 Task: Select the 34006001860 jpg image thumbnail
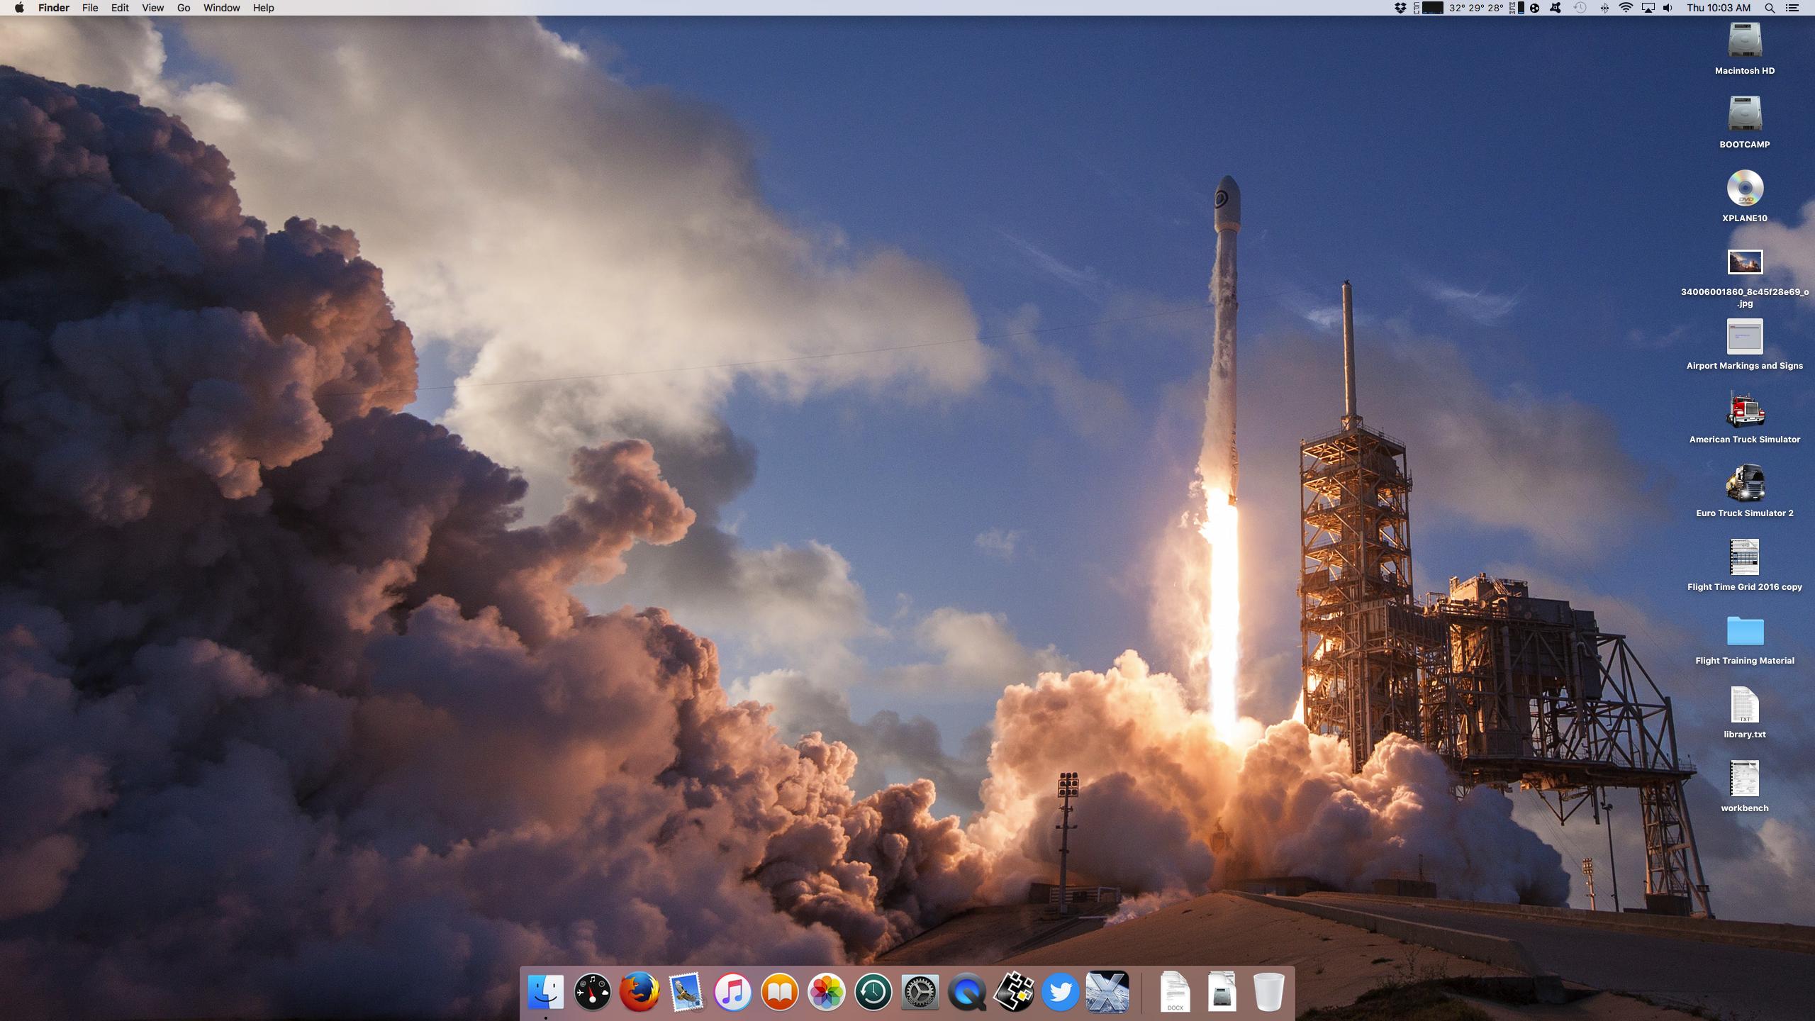1745,262
